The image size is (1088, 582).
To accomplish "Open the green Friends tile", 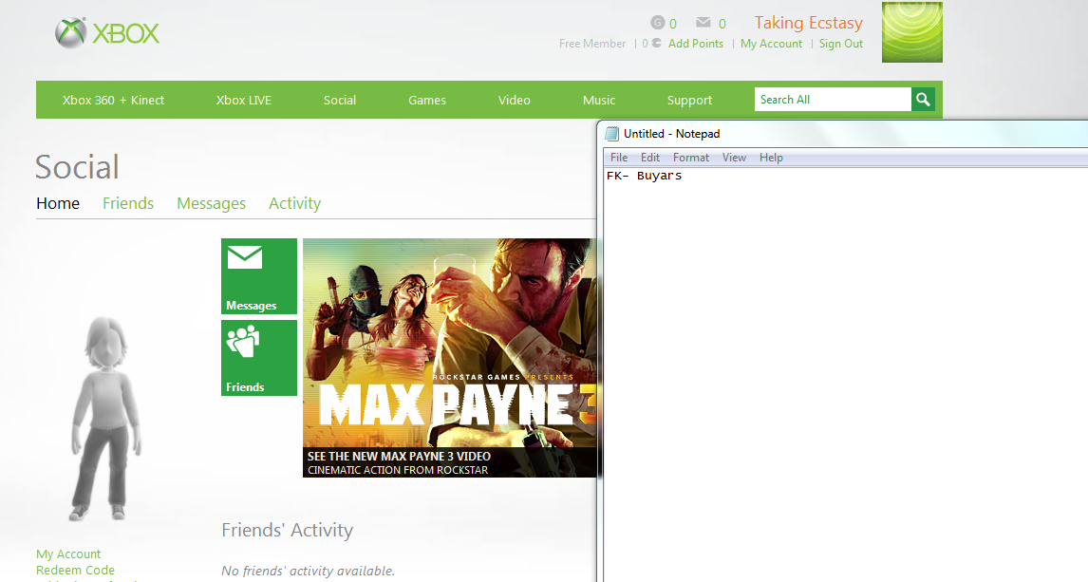I will 259,358.
